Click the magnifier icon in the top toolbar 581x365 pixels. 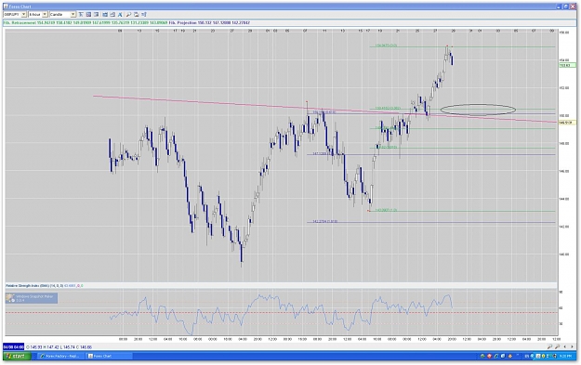(x=128, y=14)
